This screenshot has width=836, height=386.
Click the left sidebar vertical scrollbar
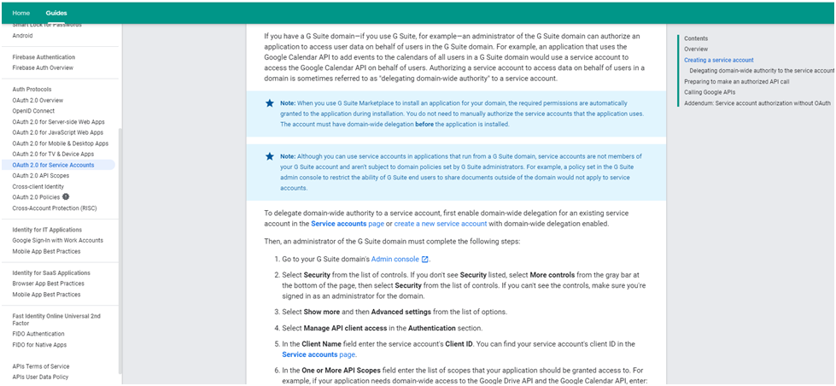pos(120,250)
